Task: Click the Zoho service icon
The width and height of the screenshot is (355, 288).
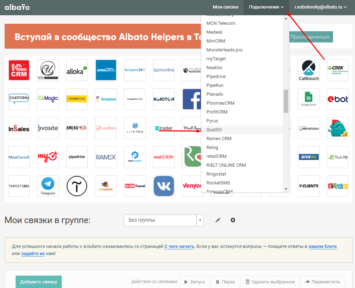Action: coord(338,186)
